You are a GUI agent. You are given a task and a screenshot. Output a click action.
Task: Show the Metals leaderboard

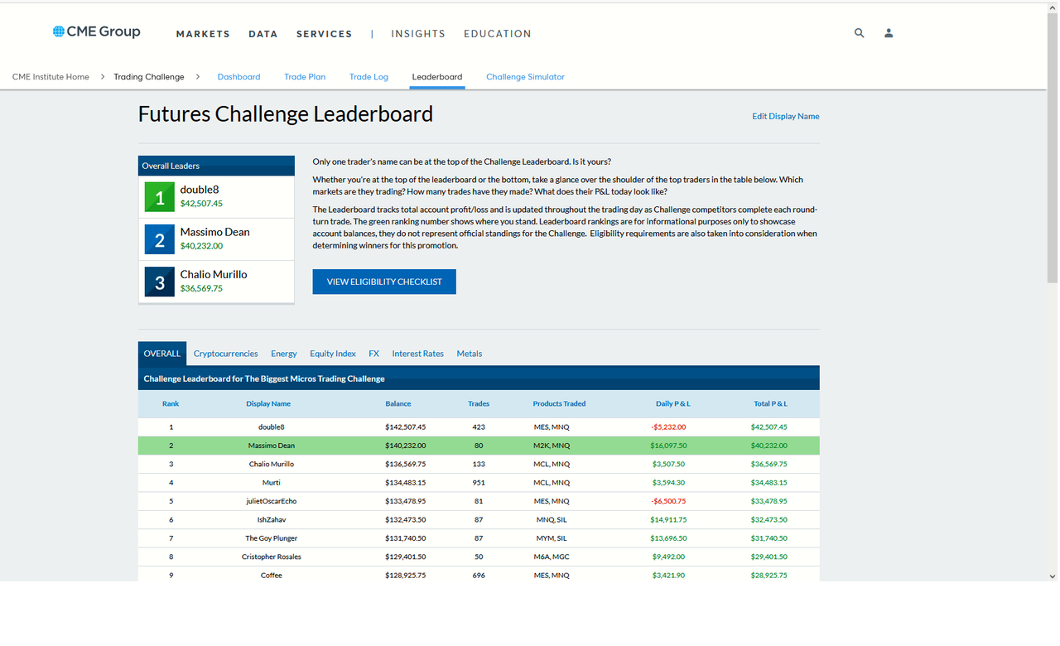pyautogui.click(x=470, y=354)
